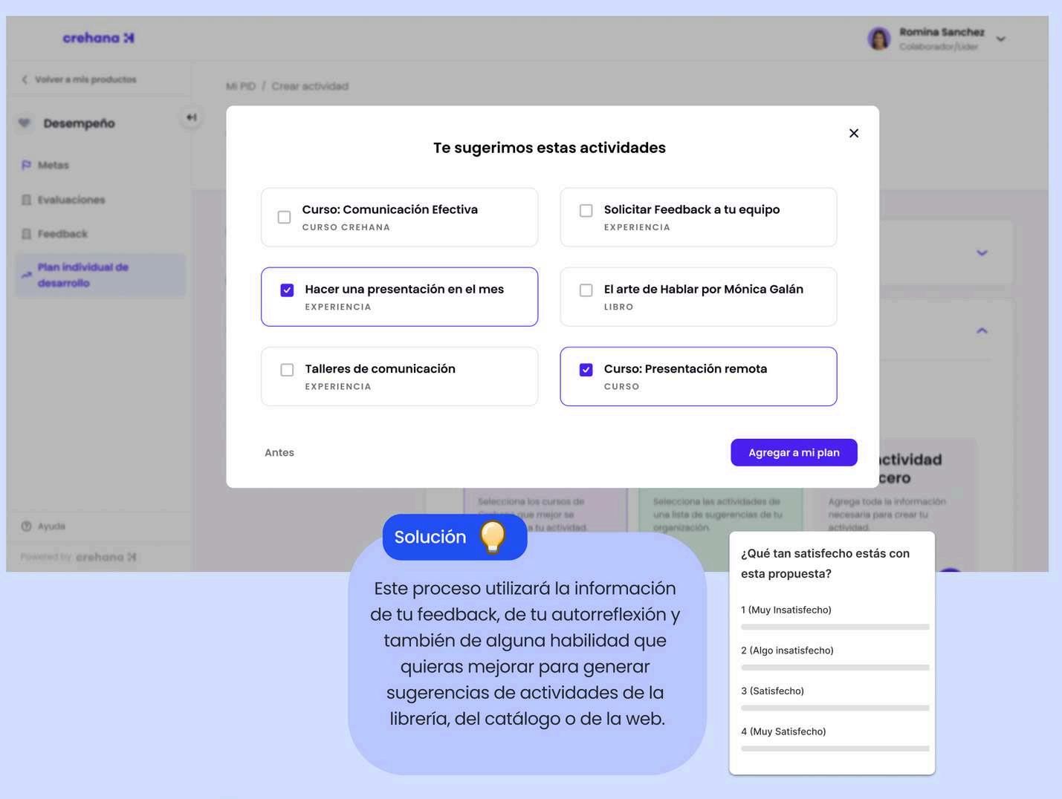Open Metas in the sidebar
1062x799 pixels.
coord(54,165)
